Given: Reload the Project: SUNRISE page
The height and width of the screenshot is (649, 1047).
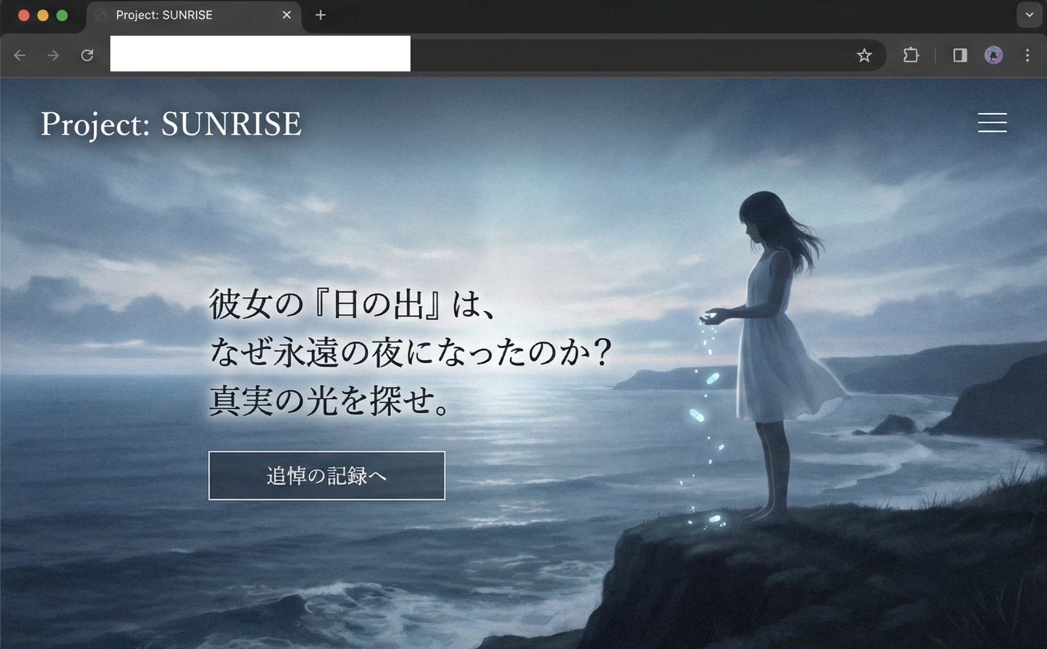Looking at the screenshot, I should [x=87, y=55].
